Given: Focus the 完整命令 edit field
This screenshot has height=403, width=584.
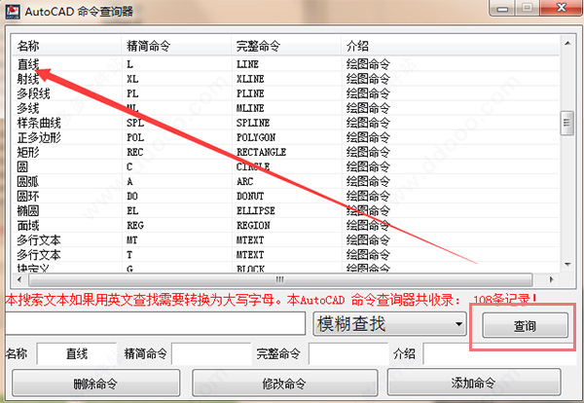Looking at the screenshot, I should point(348,353).
